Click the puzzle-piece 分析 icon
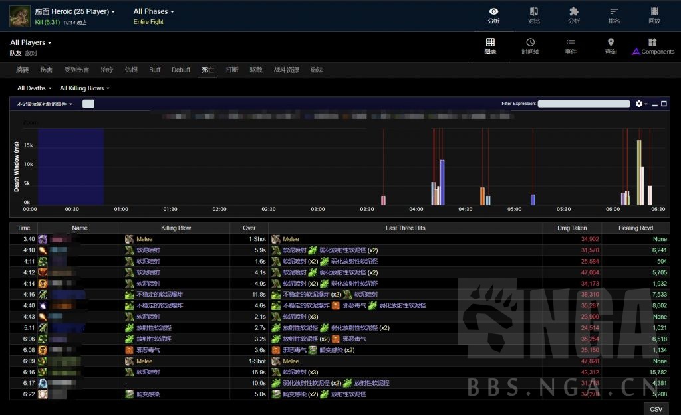This screenshot has height=415, width=681. click(573, 15)
